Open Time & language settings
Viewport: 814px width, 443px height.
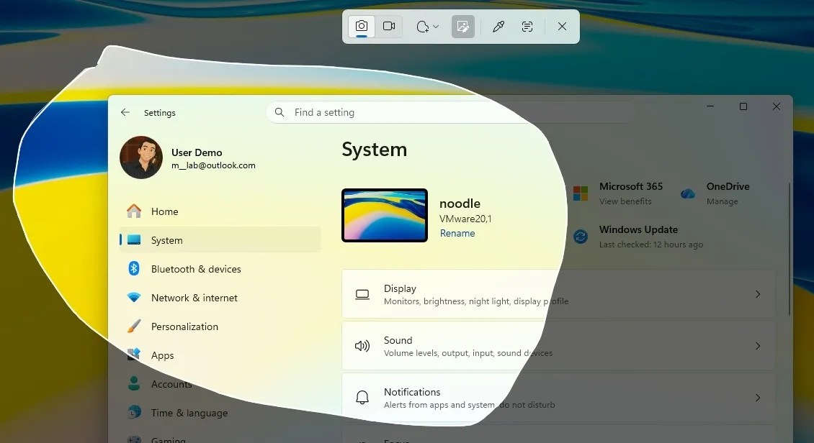coord(220,413)
